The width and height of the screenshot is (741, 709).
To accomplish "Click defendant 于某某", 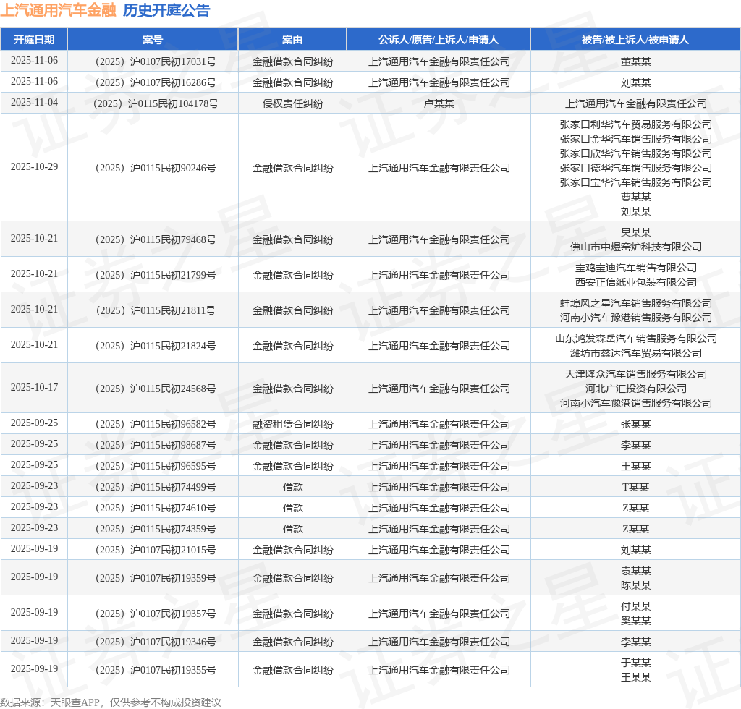I will [x=635, y=663].
